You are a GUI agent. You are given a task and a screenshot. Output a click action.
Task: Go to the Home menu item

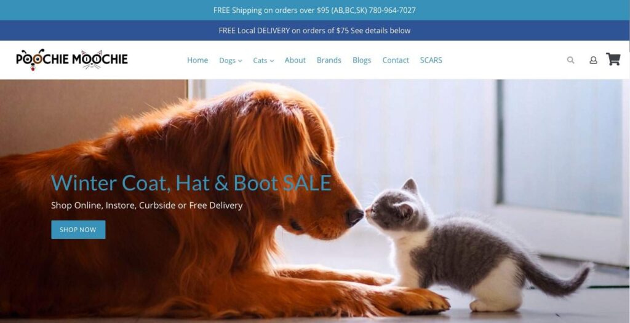[x=197, y=60]
